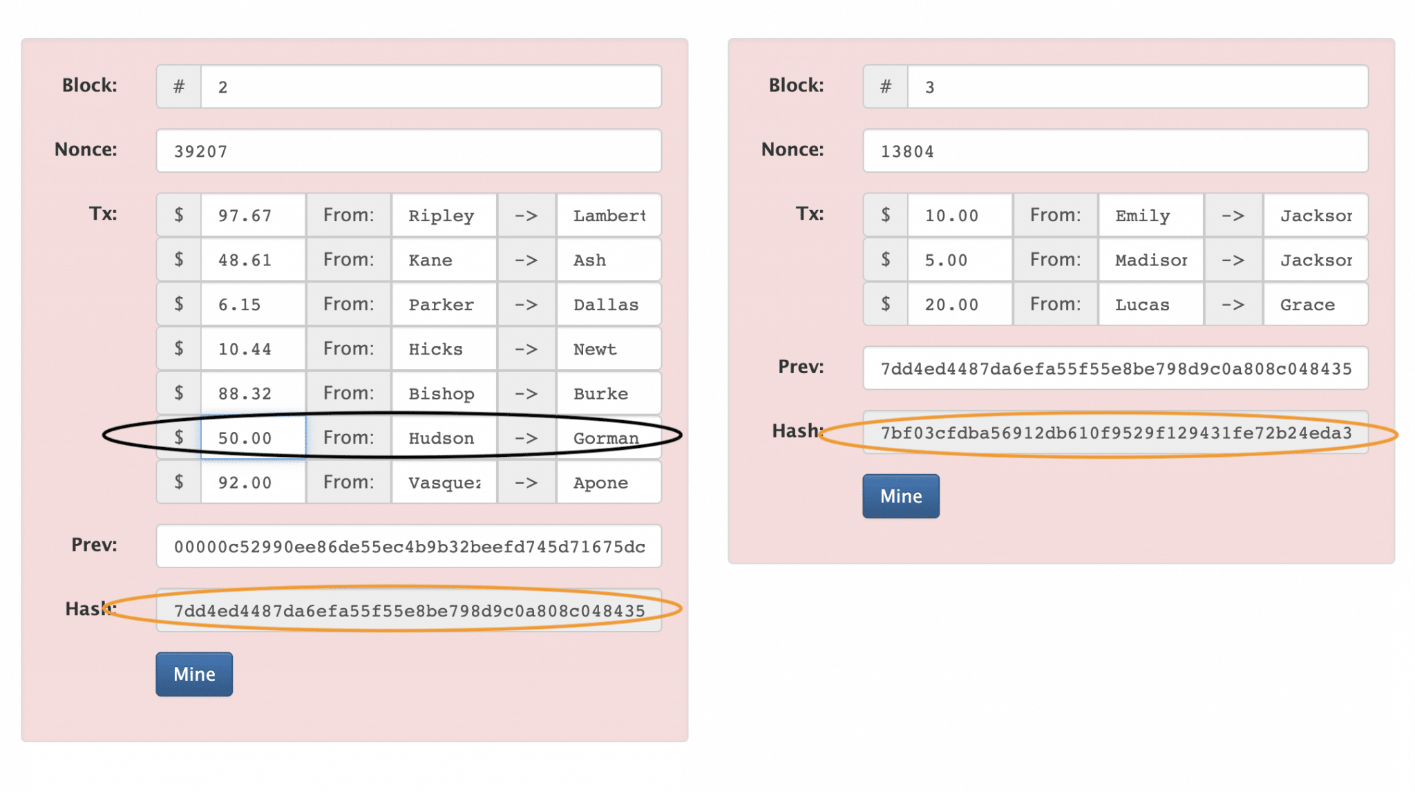The image size is (1415, 792).
Task: Click Block 3 number input field
Action: point(1137,86)
